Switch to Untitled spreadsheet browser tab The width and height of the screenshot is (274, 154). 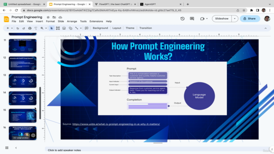(x=24, y=4)
